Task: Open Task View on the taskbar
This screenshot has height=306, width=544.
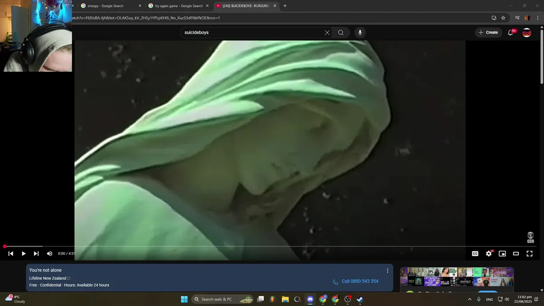Action: point(261,299)
